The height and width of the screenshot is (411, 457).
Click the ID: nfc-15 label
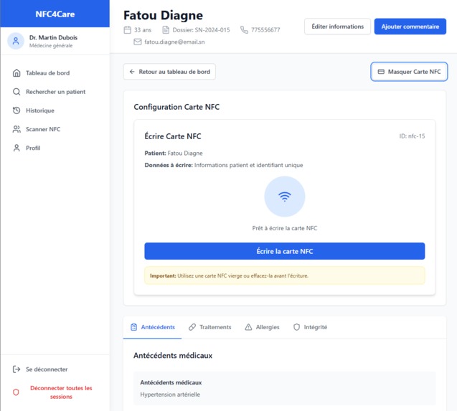point(412,136)
